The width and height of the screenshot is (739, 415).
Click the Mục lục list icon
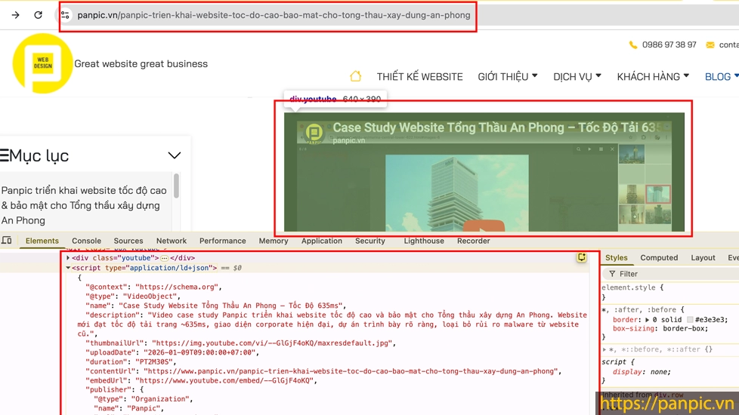click(x=5, y=155)
